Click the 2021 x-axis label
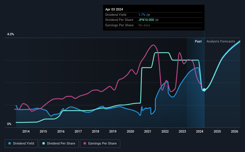245x152 pixels. click(x=148, y=131)
